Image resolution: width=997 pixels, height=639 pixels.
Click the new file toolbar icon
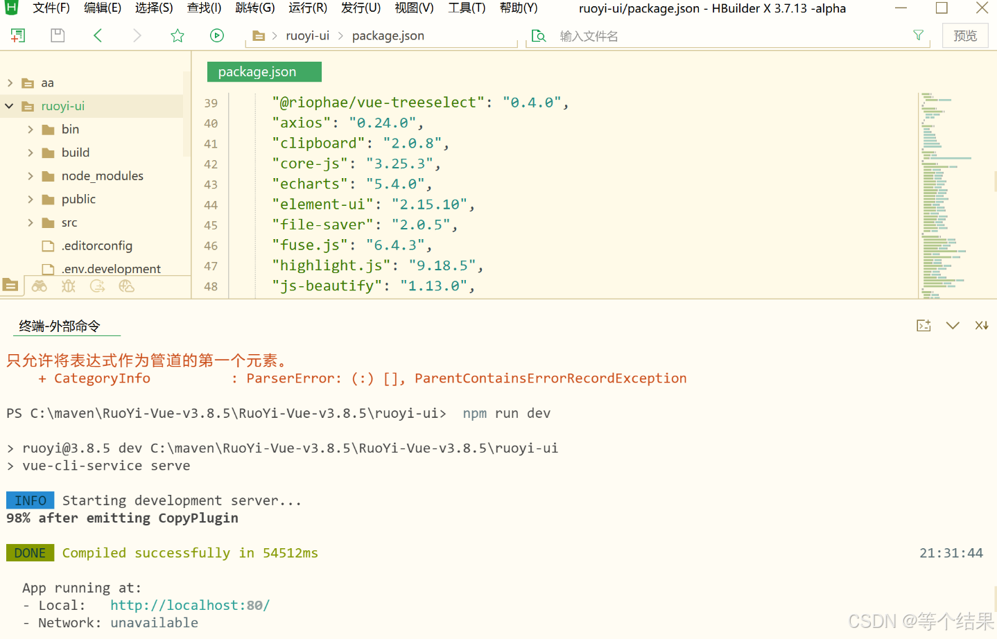[18, 35]
